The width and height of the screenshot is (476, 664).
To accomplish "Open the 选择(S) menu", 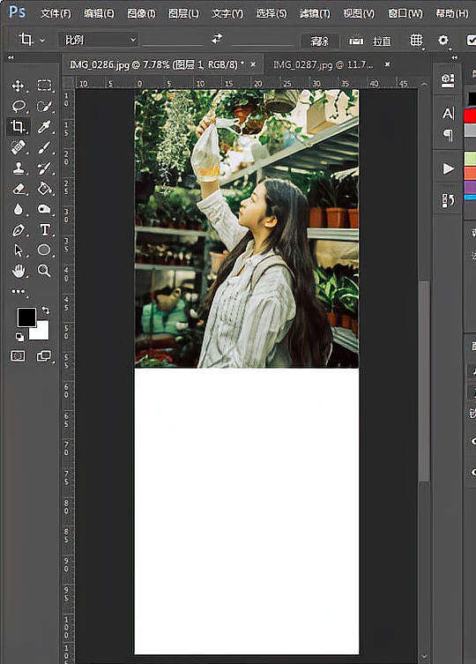I will 271,13.
